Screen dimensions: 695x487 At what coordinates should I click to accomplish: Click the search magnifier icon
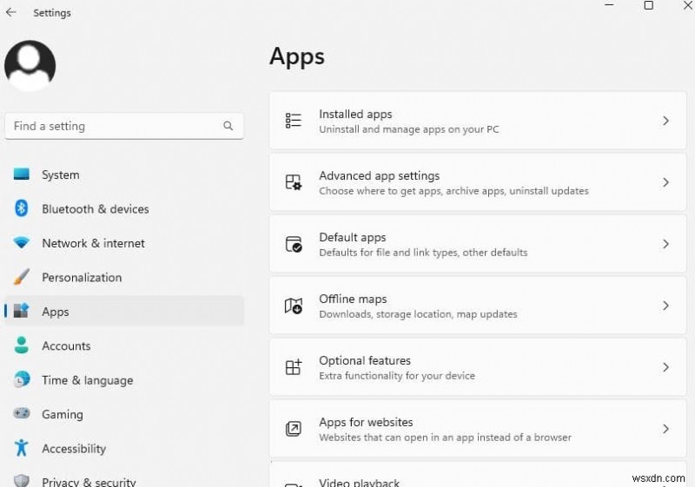pos(228,126)
